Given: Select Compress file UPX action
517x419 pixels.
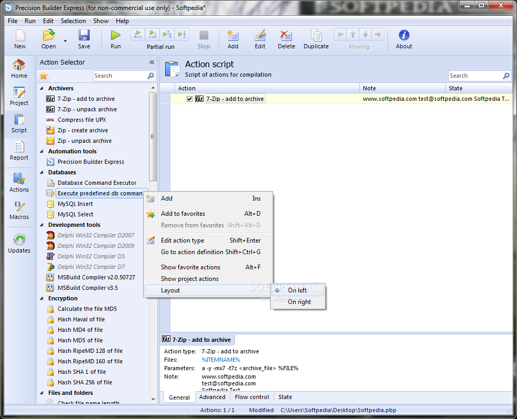Looking at the screenshot, I should [82, 120].
